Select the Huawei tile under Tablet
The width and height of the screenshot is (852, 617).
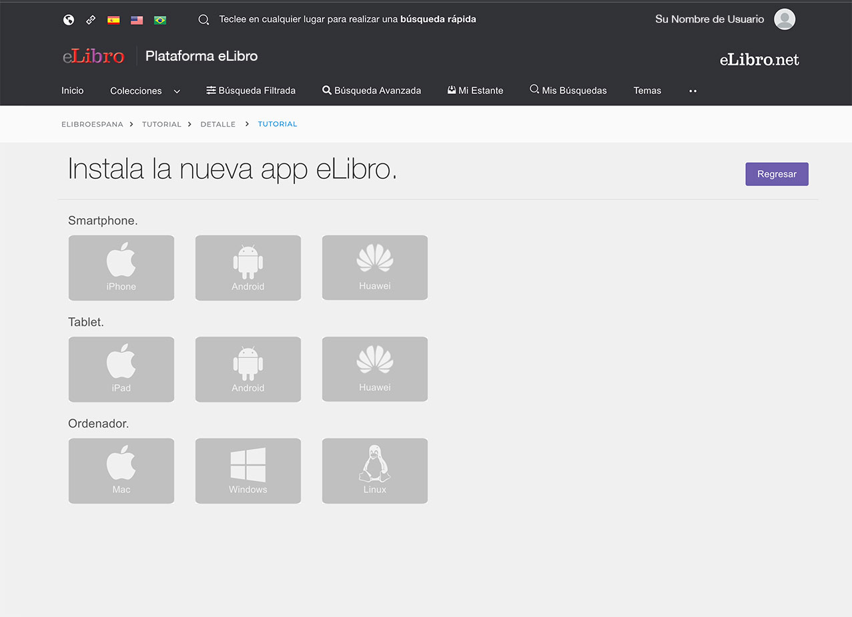(x=375, y=369)
